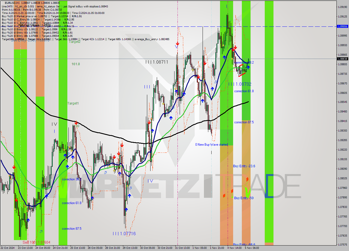Viewport: 349px width, 251px height.
Task: Click the '25 Oct 13:00' time axis label
Action: coord(78,248)
